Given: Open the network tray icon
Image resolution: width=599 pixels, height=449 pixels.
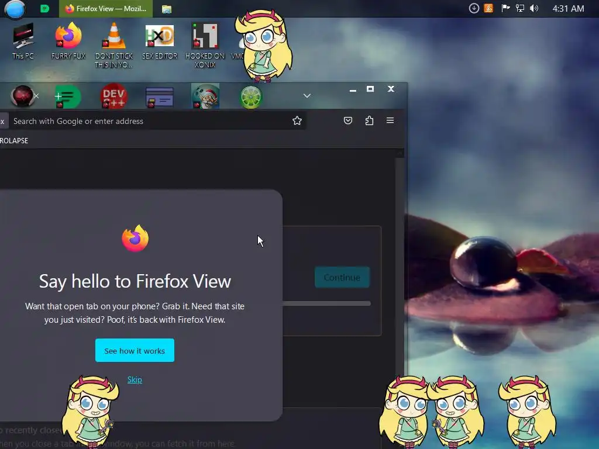Looking at the screenshot, I should pyautogui.click(x=519, y=8).
